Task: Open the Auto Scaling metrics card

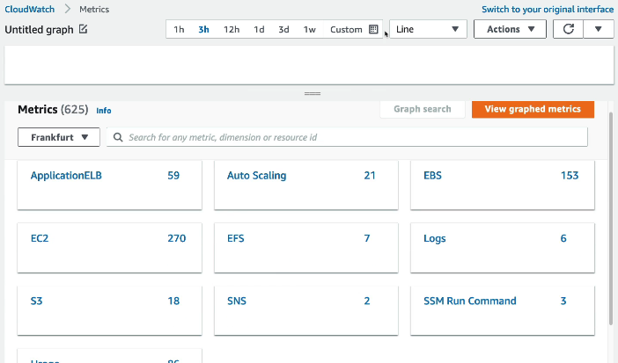Action: click(306, 185)
